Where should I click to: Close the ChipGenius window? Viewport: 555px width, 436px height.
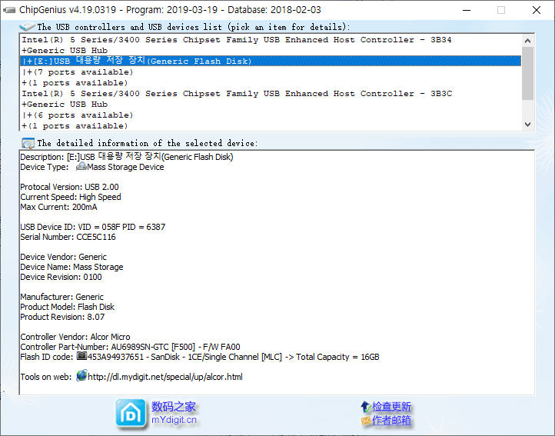point(537,10)
